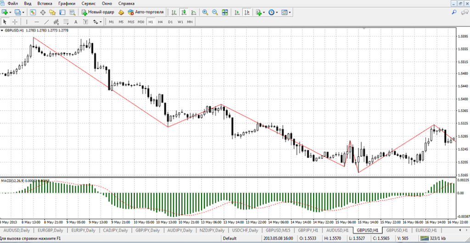
Task: Tile chart windows with the grid icon
Action: (225, 12)
